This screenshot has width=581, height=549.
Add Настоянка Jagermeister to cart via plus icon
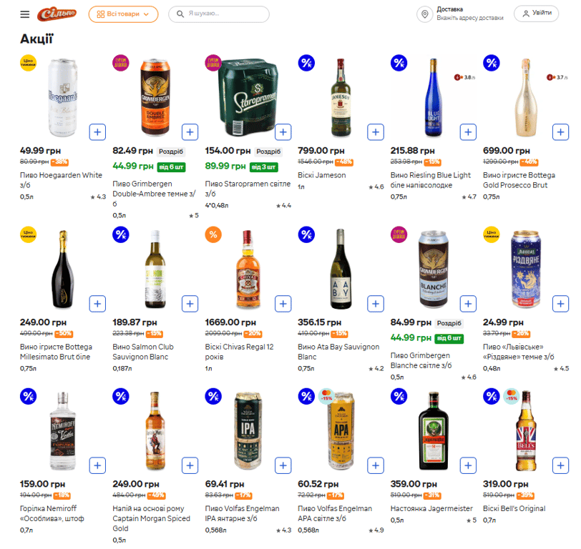468,465
